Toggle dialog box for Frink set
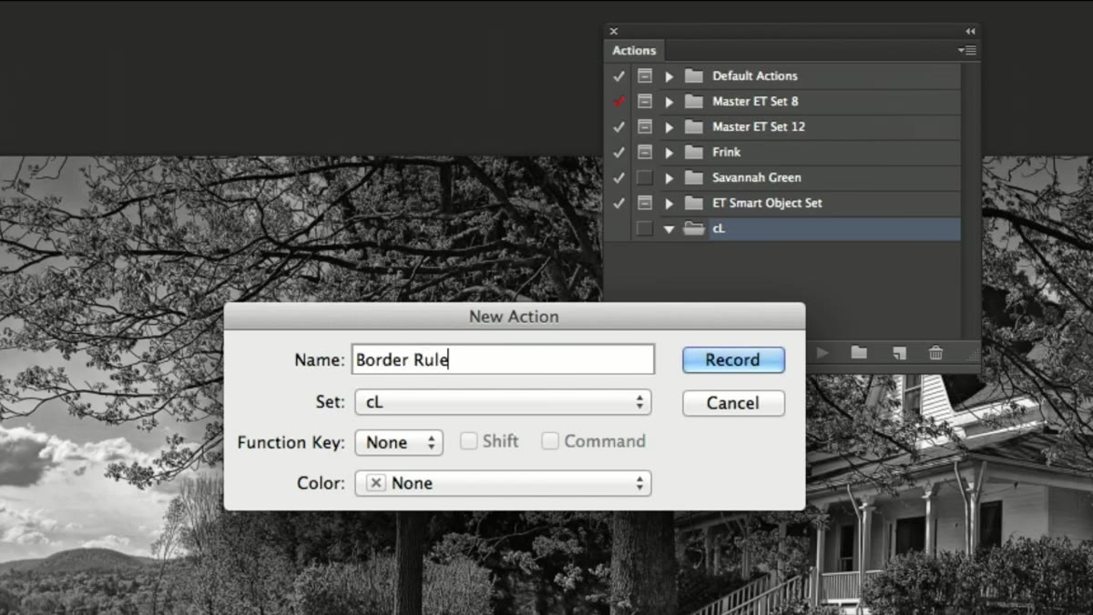Screen dimensions: 1093x615 pyautogui.click(x=645, y=152)
